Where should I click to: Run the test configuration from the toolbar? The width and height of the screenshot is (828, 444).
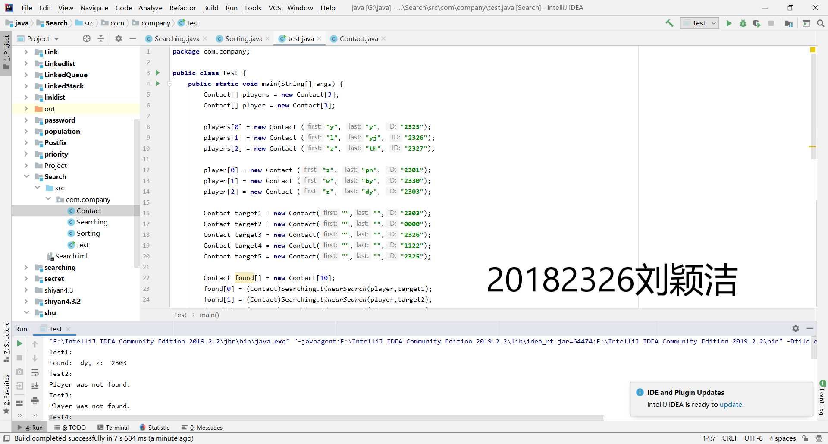click(729, 23)
